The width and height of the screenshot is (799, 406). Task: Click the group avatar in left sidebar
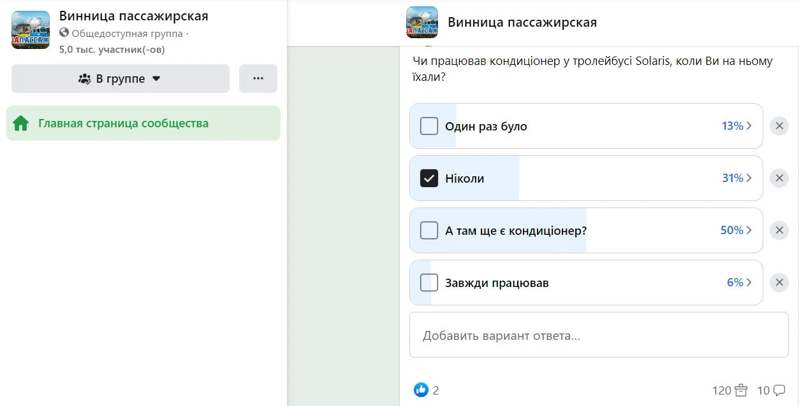31,30
